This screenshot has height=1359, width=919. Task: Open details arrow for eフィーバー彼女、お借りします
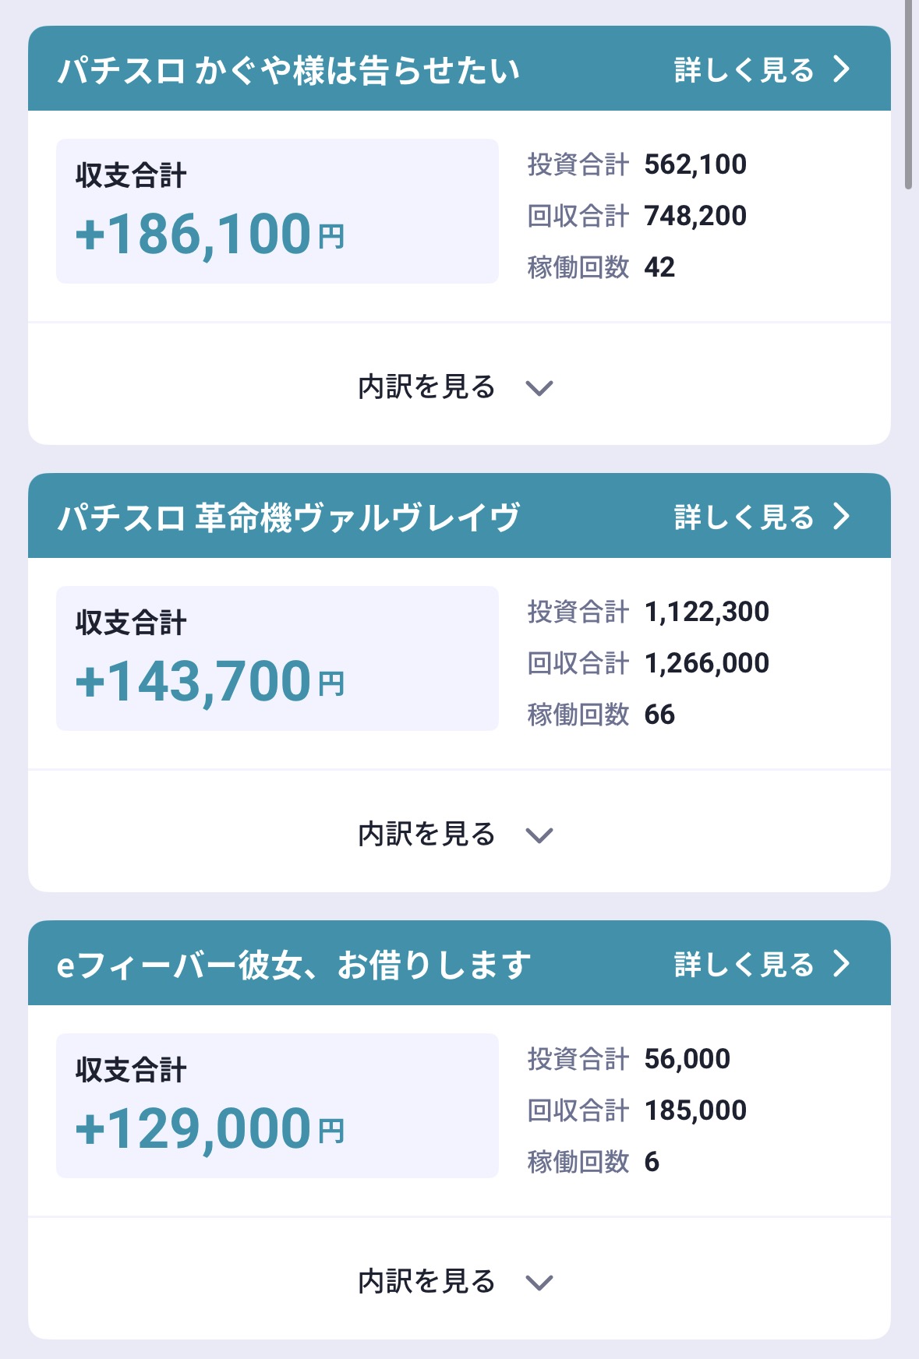point(841,964)
